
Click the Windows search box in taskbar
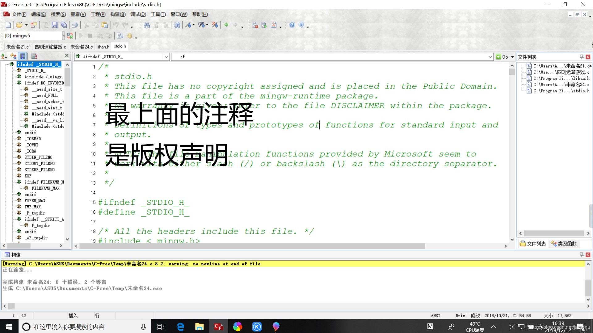pyautogui.click(x=85, y=327)
